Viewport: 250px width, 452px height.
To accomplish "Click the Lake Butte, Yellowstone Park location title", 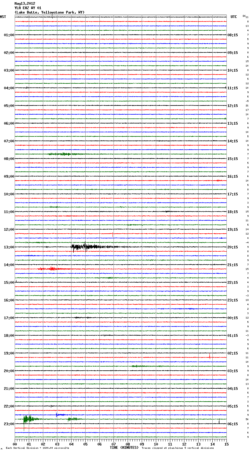I will click(49, 12).
